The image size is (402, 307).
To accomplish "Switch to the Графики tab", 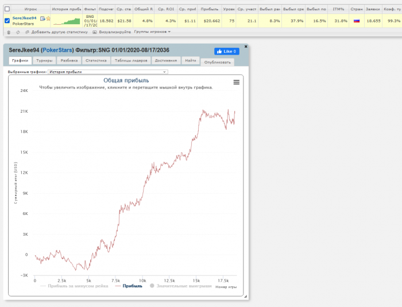I will [20, 60].
